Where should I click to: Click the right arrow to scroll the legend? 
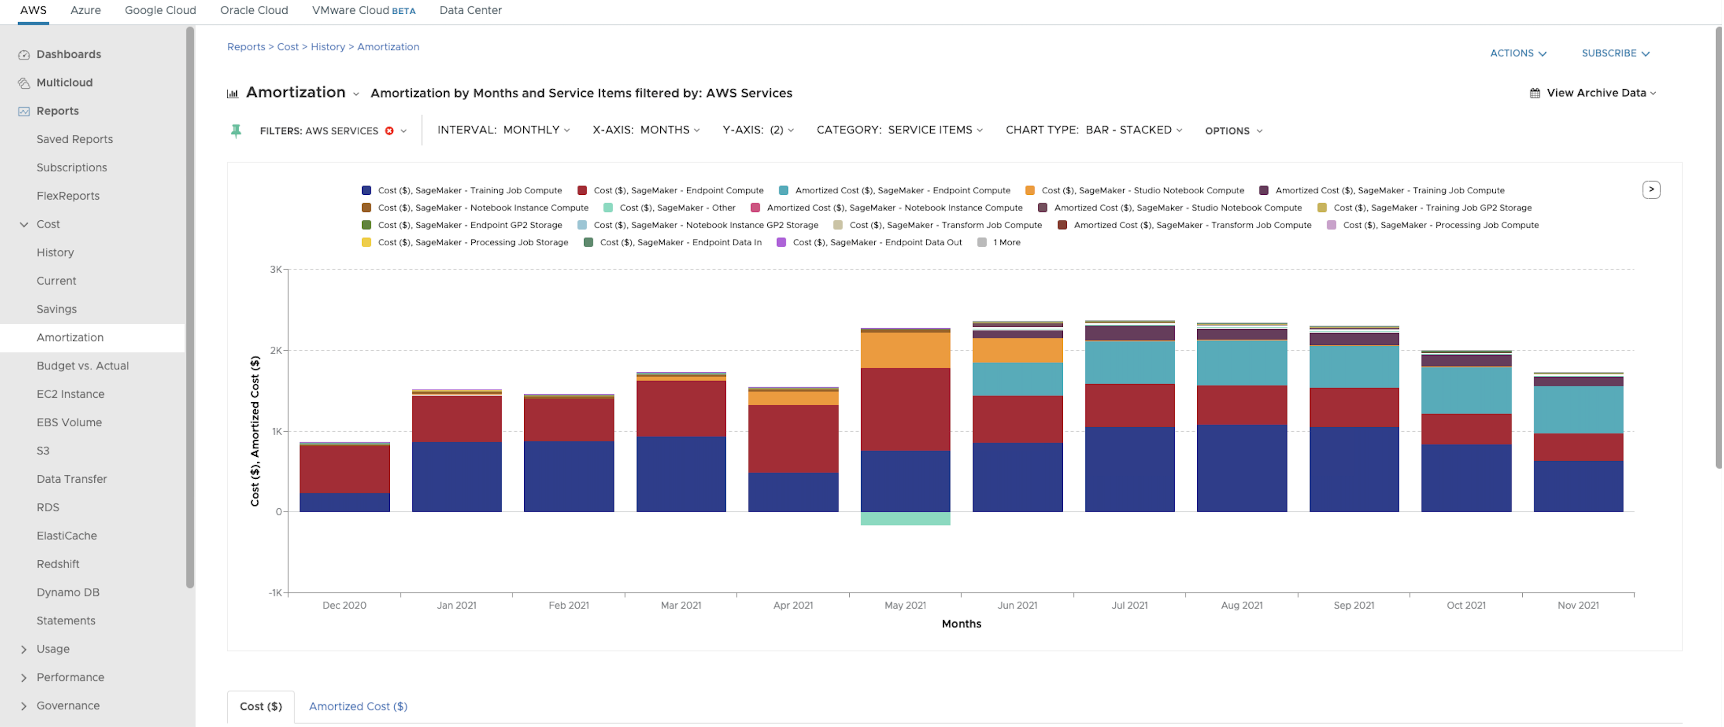click(1650, 190)
